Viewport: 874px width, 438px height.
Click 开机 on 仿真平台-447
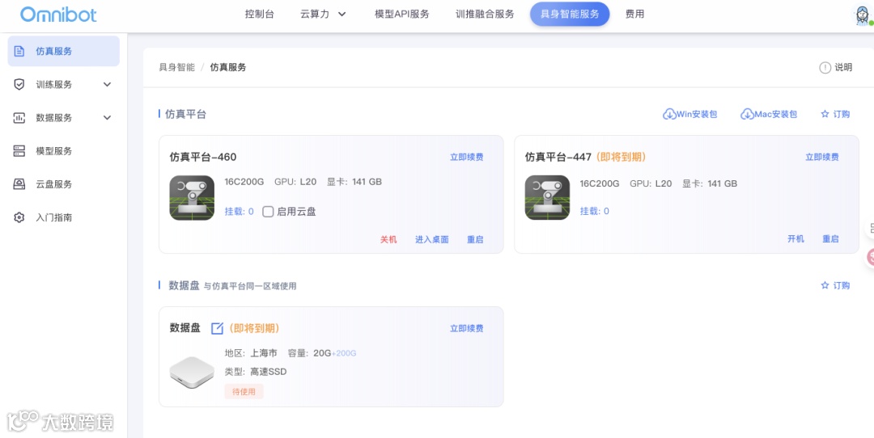pyautogui.click(x=796, y=239)
